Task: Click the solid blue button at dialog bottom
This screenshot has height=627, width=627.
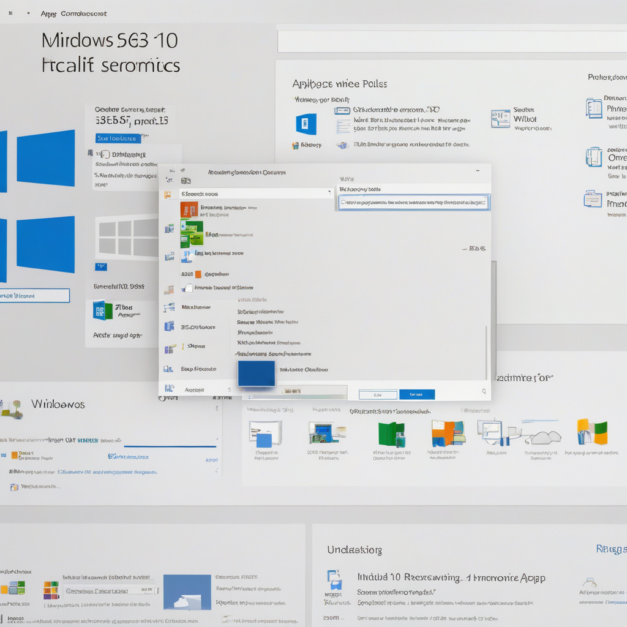Action: [416, 394]
